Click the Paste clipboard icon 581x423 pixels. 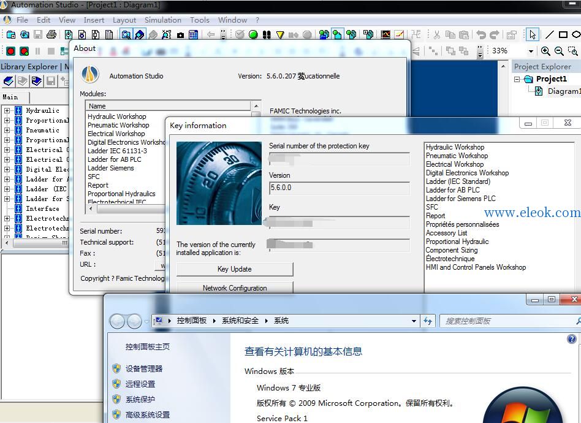pos(464,35)
